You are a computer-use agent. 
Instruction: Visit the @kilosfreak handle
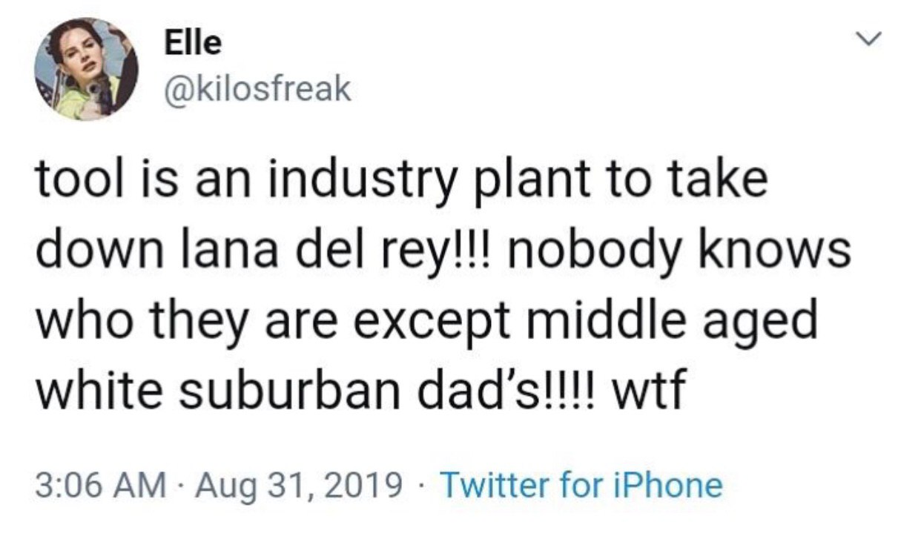[x=255, y=90]
